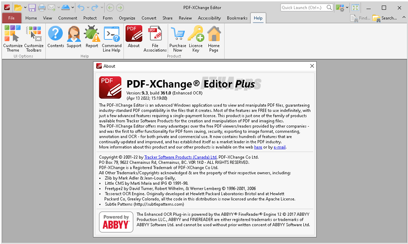Screen dimensions: 408x244
Task: Click the PDF-XChange logo in About dialog
Action: coord(110,88)
